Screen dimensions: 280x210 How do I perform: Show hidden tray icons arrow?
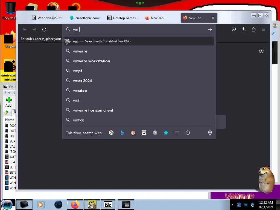tap(232, 205)
